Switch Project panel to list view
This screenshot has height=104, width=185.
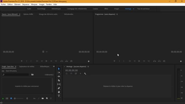coord(7,98)
